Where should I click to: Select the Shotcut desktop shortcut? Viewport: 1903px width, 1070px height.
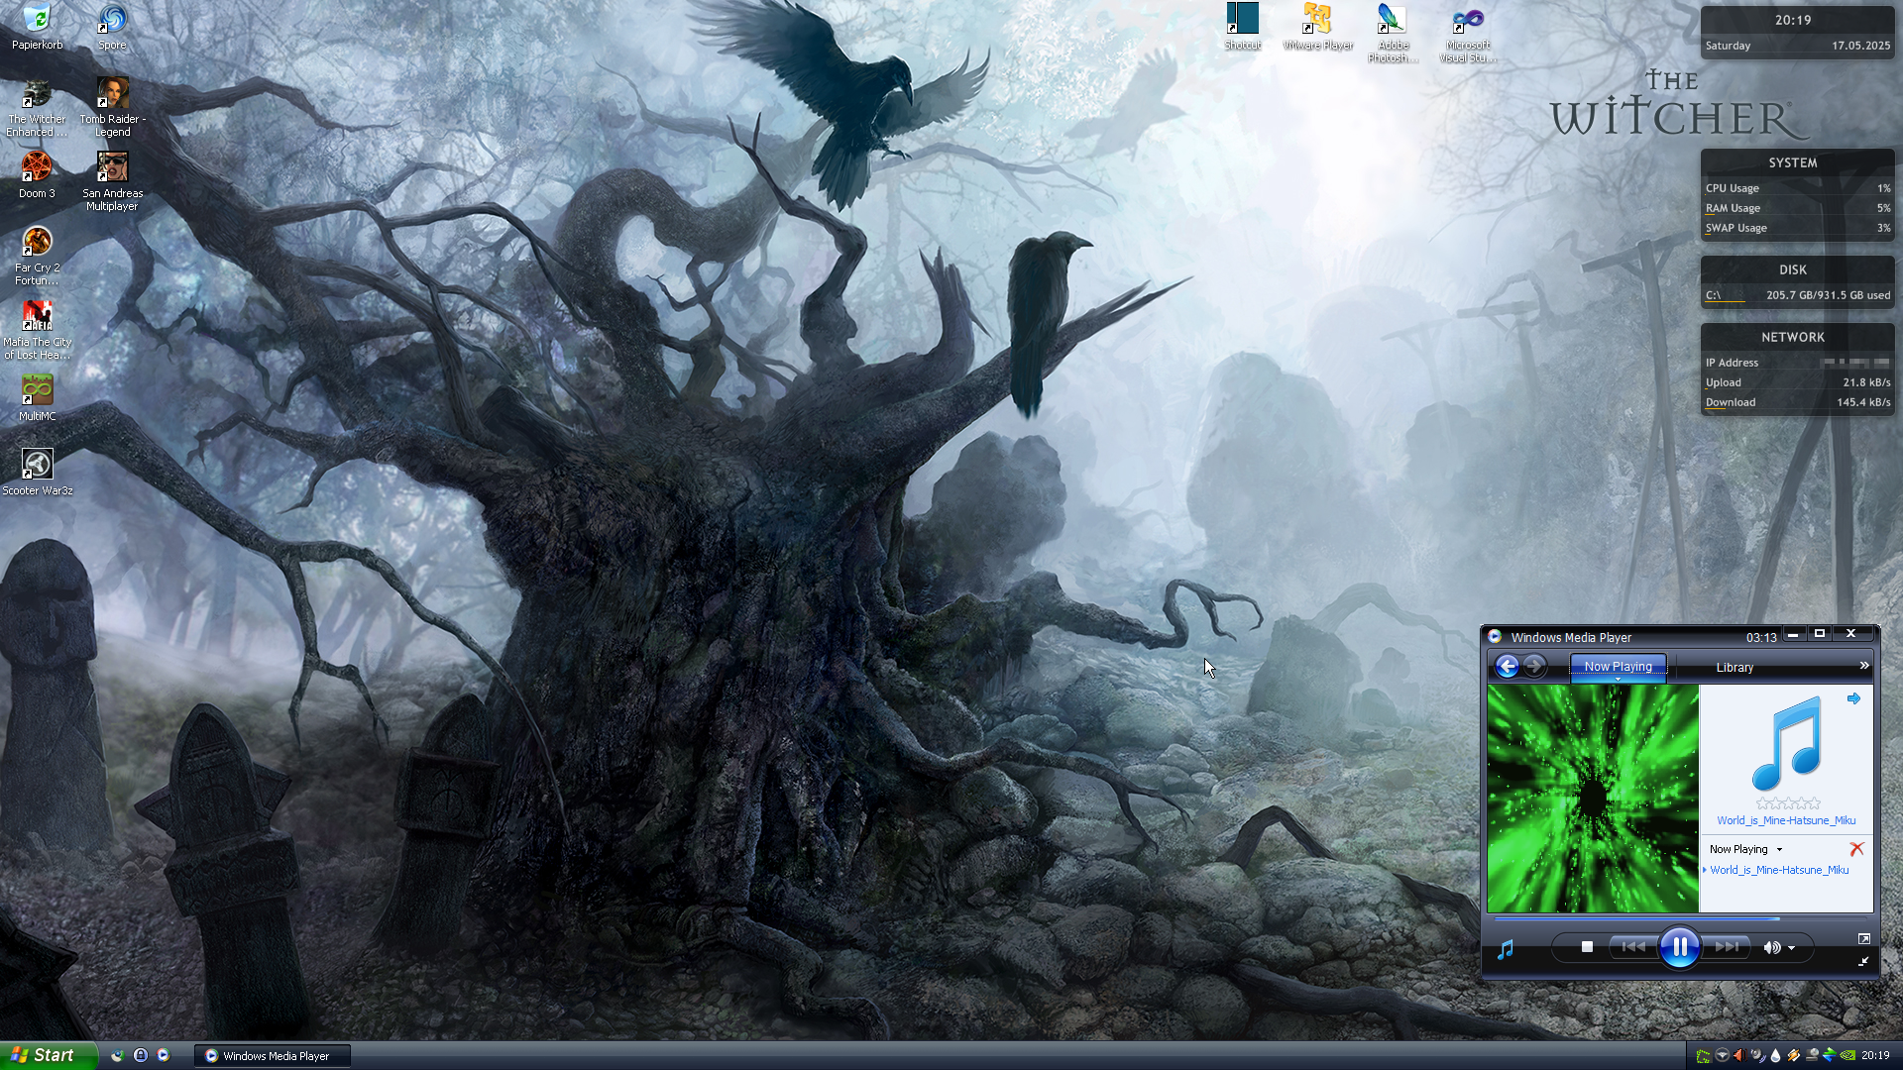[x=1242, y=27]
